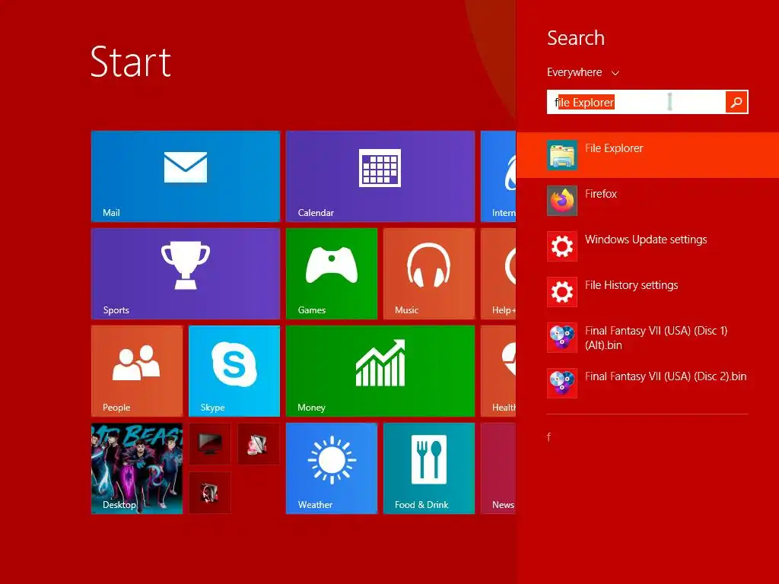Click the magnifying glass search button
This screenshot has height=584, width=779.
click(736, 103)
